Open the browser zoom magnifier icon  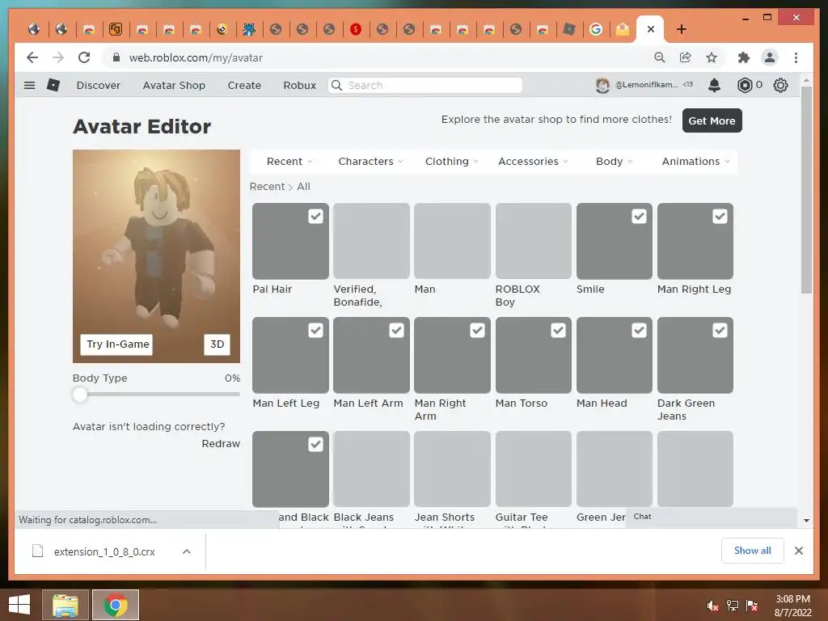pos(660,57)
